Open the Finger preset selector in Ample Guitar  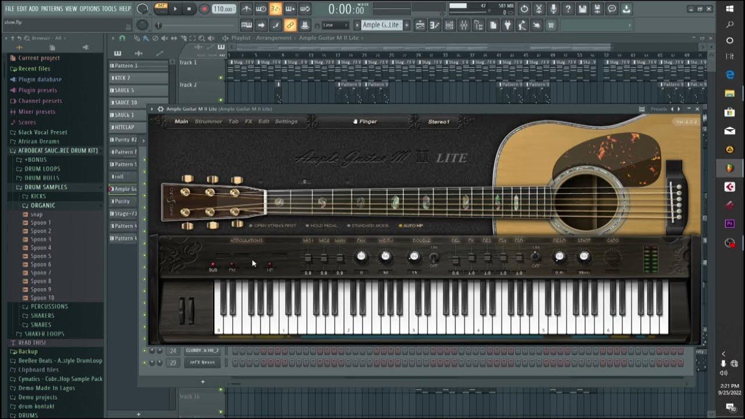pos(365,122)
